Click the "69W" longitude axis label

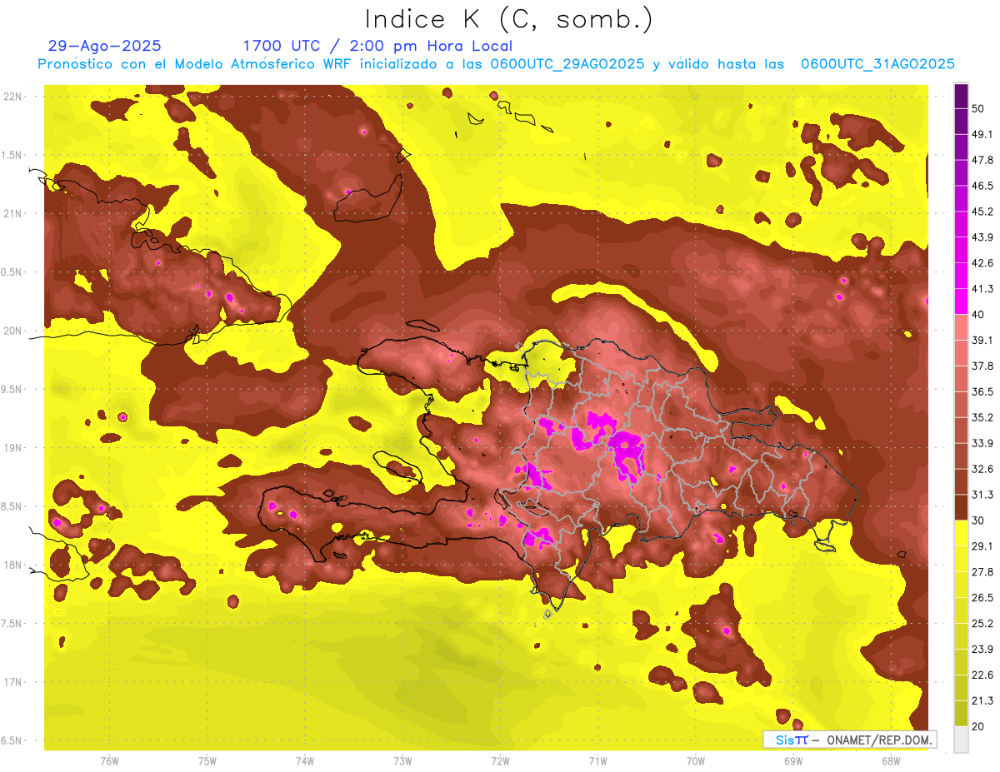tap(793, 761)
